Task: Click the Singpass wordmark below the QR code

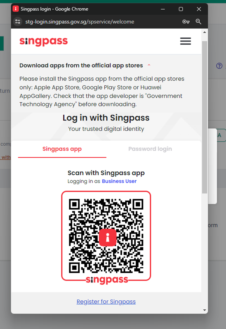Action: 107,280
